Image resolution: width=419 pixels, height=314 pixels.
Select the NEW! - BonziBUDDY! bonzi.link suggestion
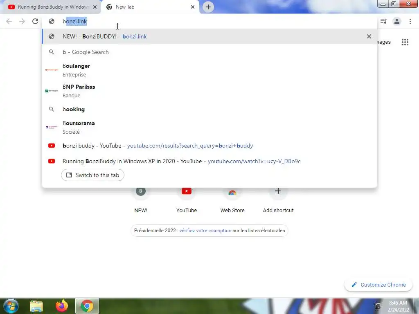tap(209, 36)
